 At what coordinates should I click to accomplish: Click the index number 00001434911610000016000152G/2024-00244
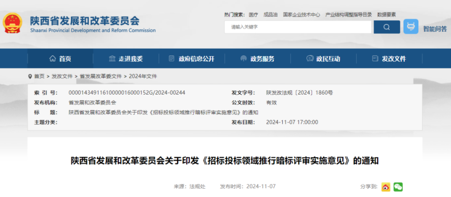point(127,92)
